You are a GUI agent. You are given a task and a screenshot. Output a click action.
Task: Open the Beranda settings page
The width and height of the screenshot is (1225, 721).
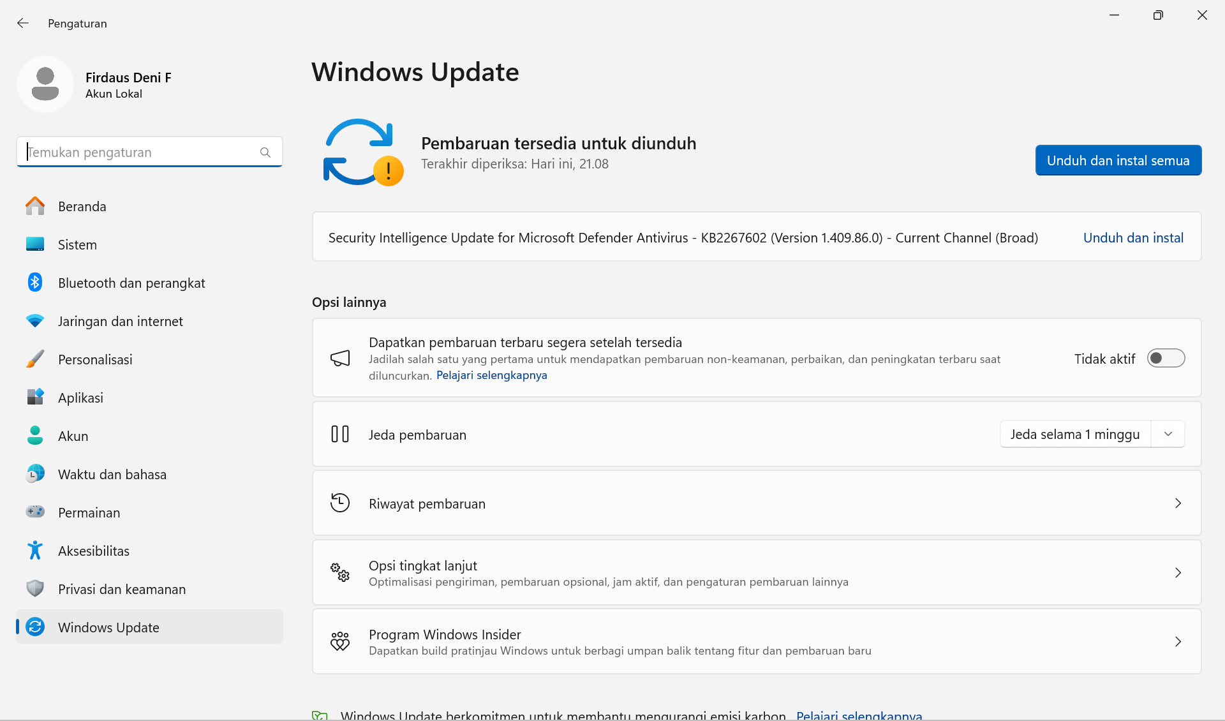(150, 206)
